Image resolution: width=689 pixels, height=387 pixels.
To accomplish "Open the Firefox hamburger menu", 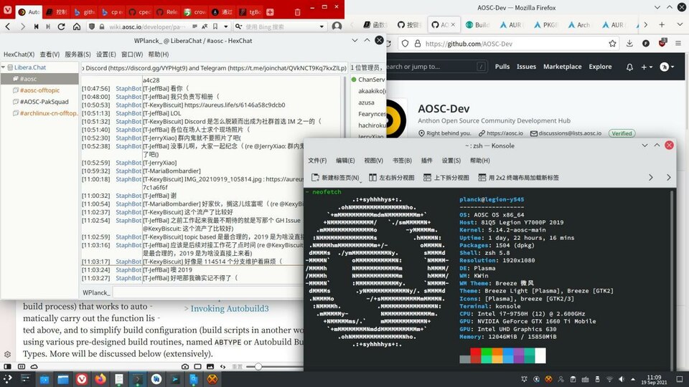I will (677, 44).
